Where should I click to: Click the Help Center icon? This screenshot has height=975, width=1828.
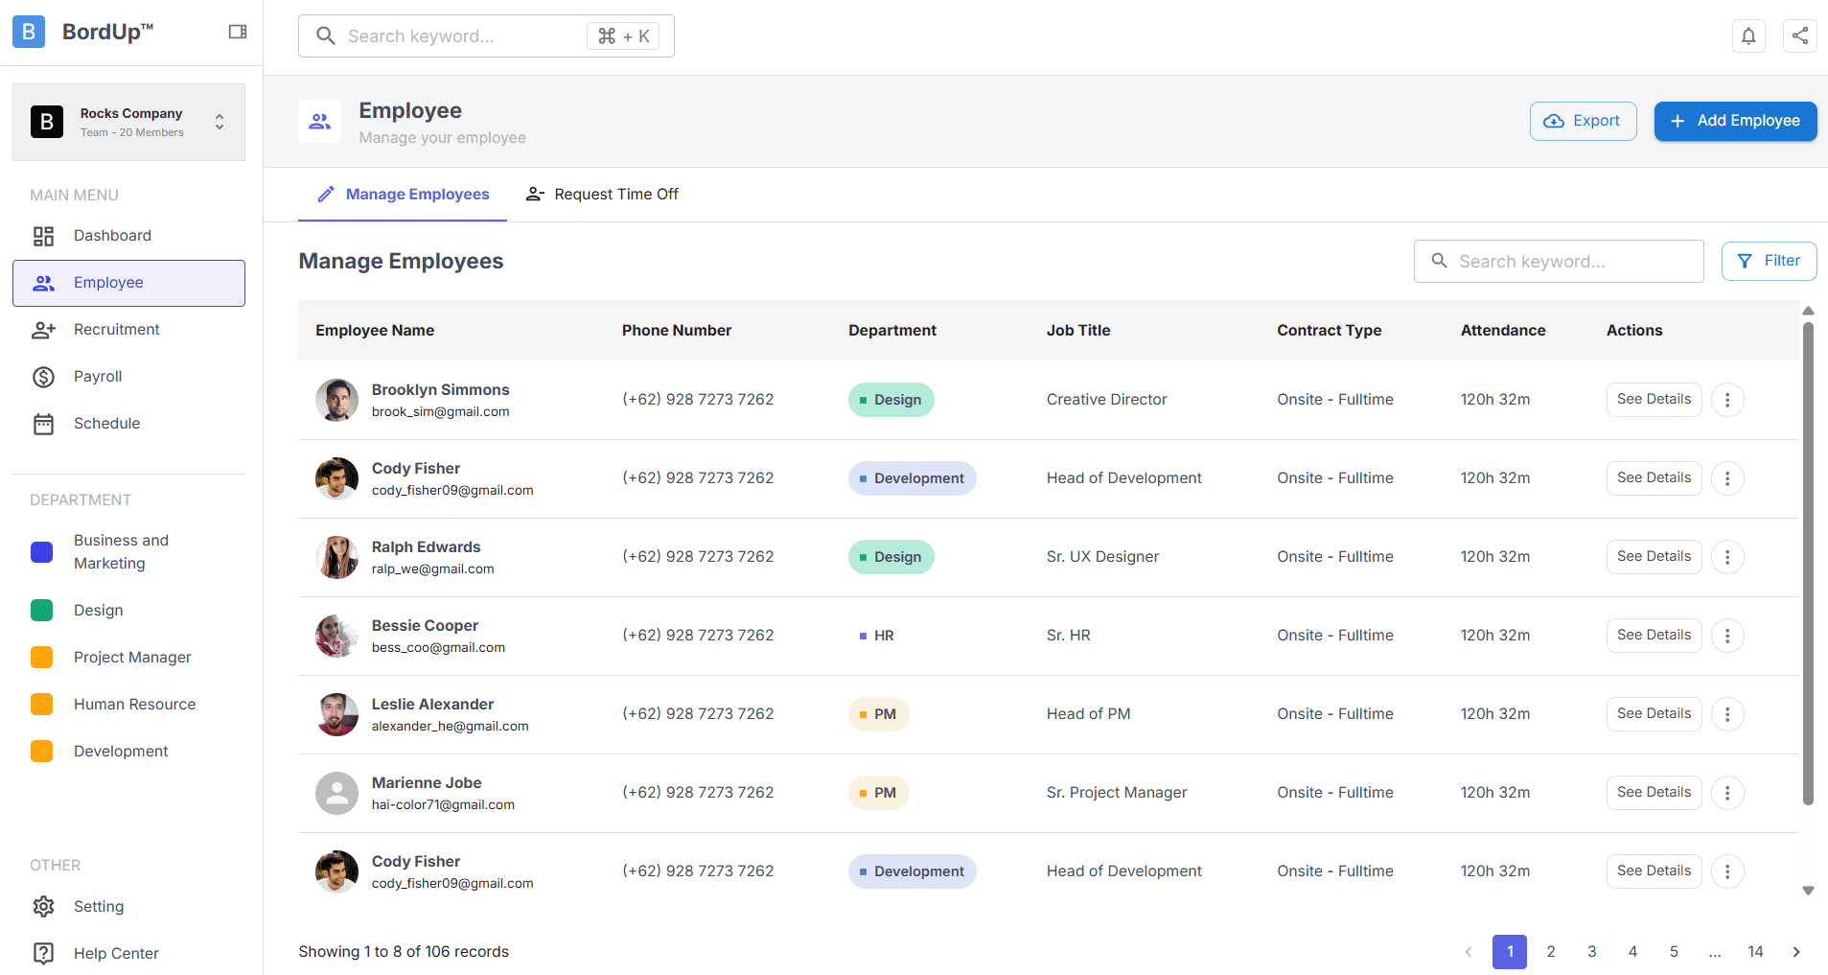click(x=43, y=953)
